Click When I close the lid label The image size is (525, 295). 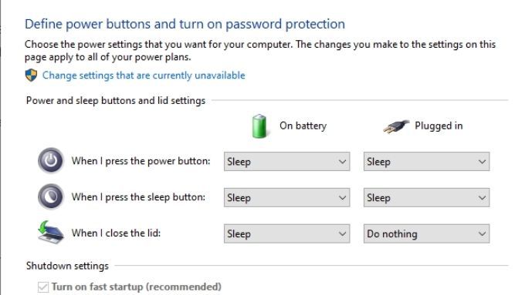[116, 233]
